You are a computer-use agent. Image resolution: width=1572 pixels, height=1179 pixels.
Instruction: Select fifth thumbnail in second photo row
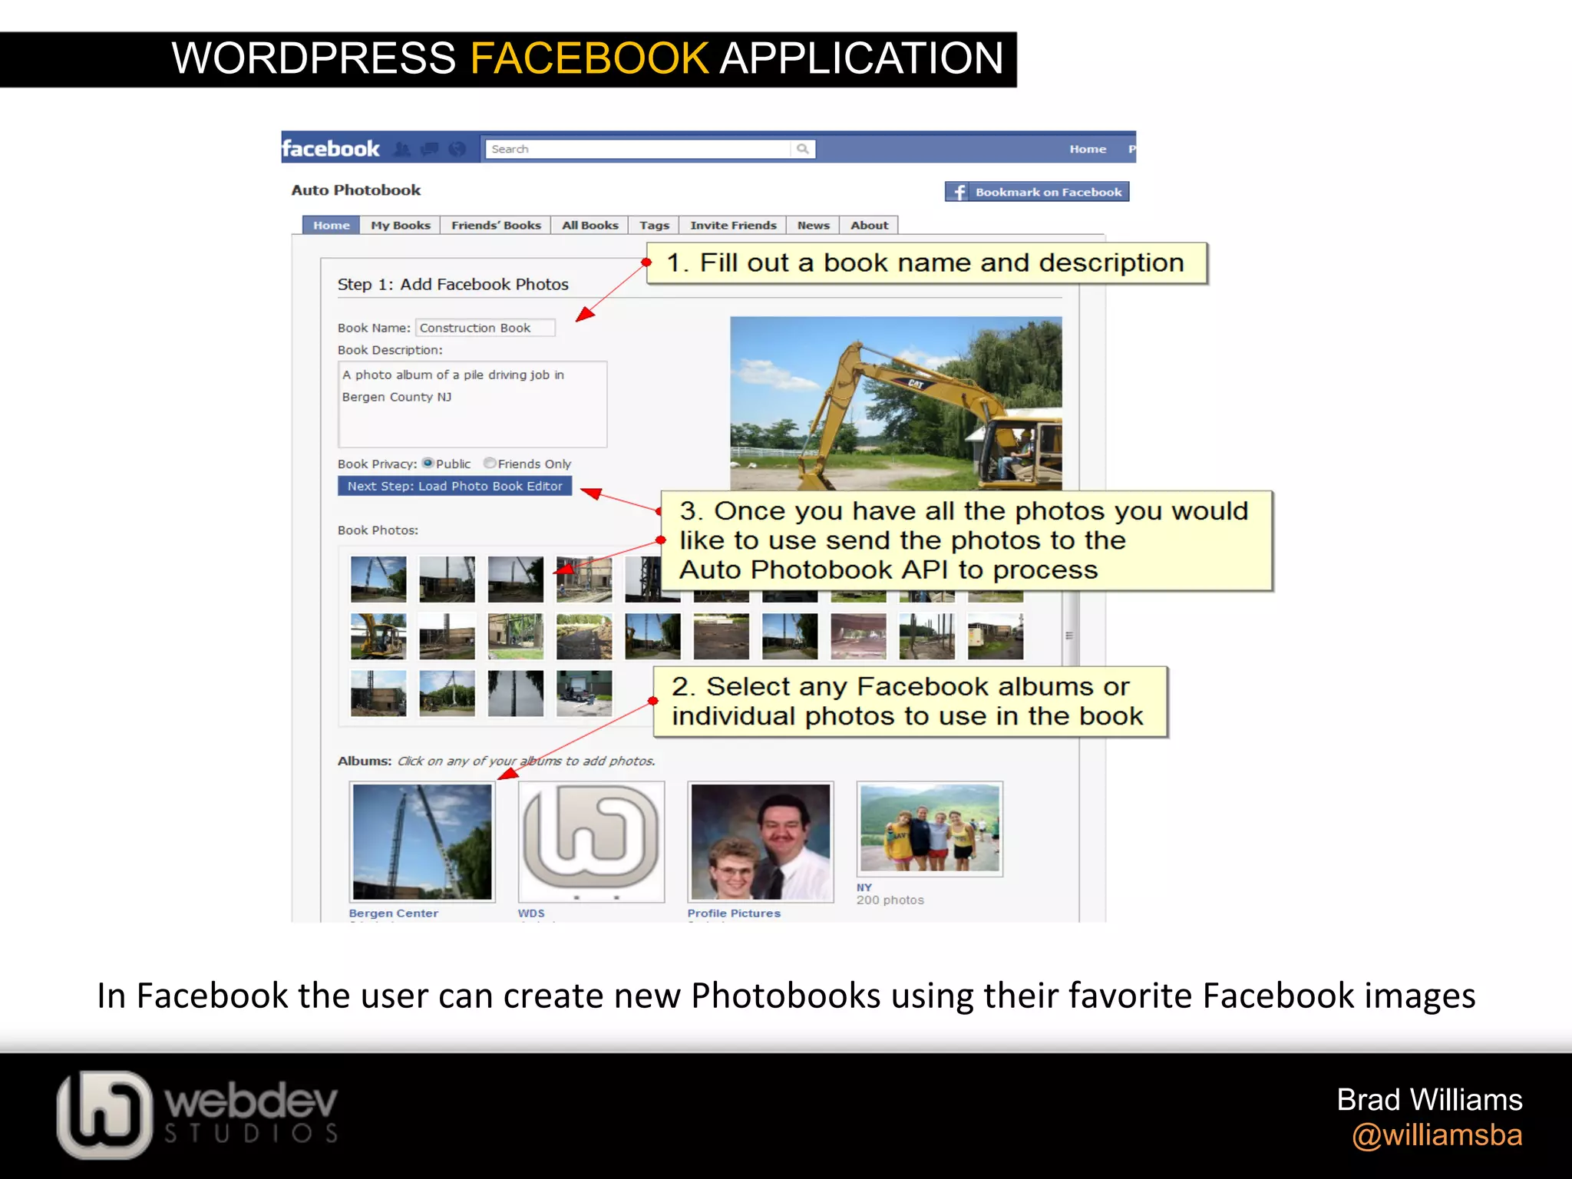click(x=652, y=636)
